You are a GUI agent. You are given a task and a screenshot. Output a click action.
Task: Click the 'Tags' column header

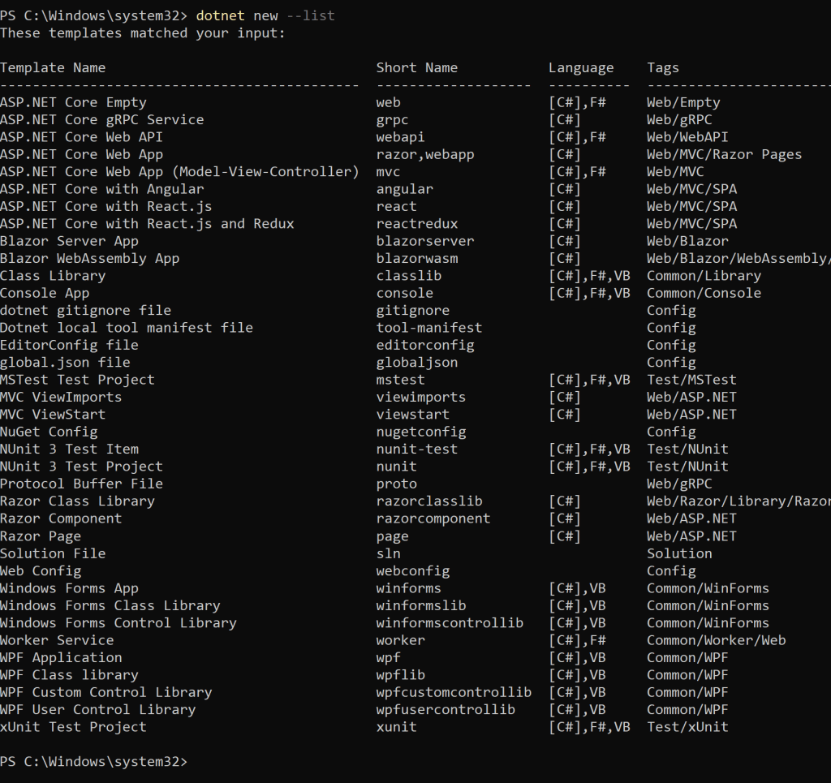[x=662, y=68]
